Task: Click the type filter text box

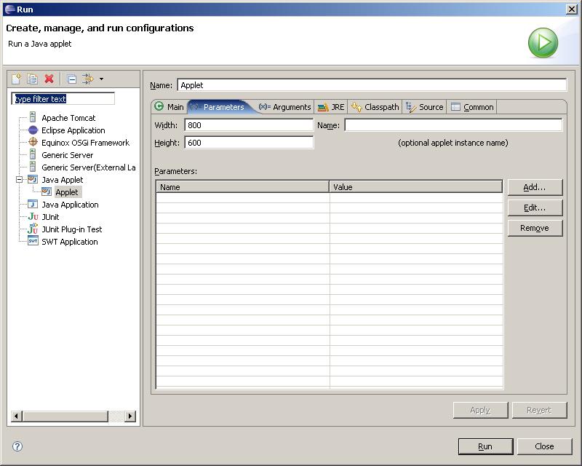Action: click(63, 98)
